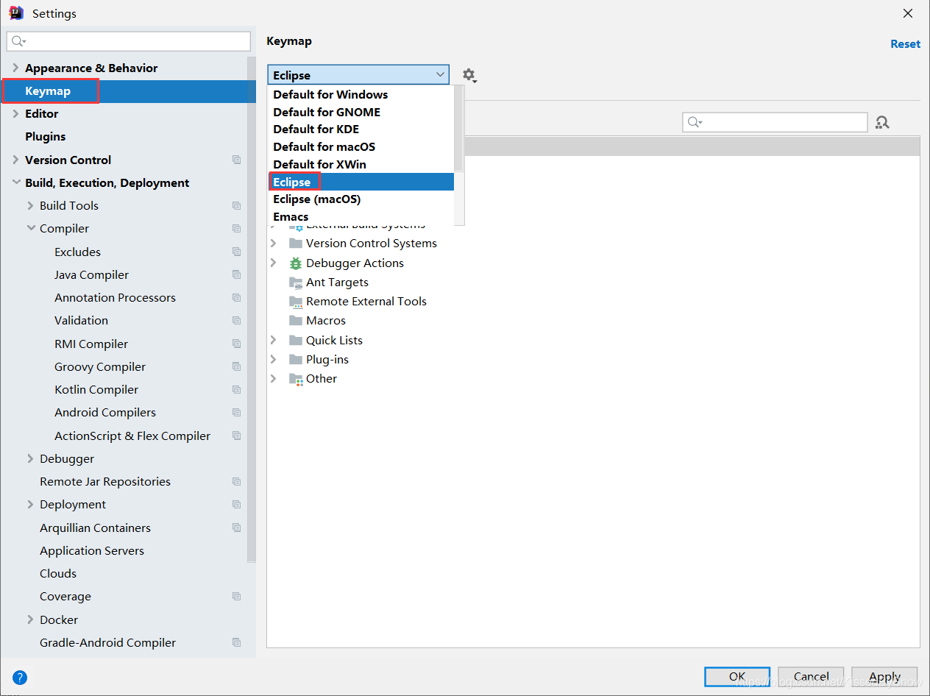
Task: Click the Help question mark icon
Action: pos(20,678)
